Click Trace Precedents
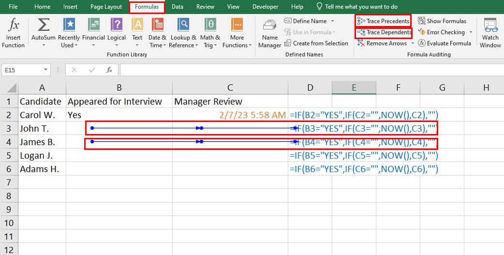Image resolution: width=504 pixels, height=255 pixels. 383,21
